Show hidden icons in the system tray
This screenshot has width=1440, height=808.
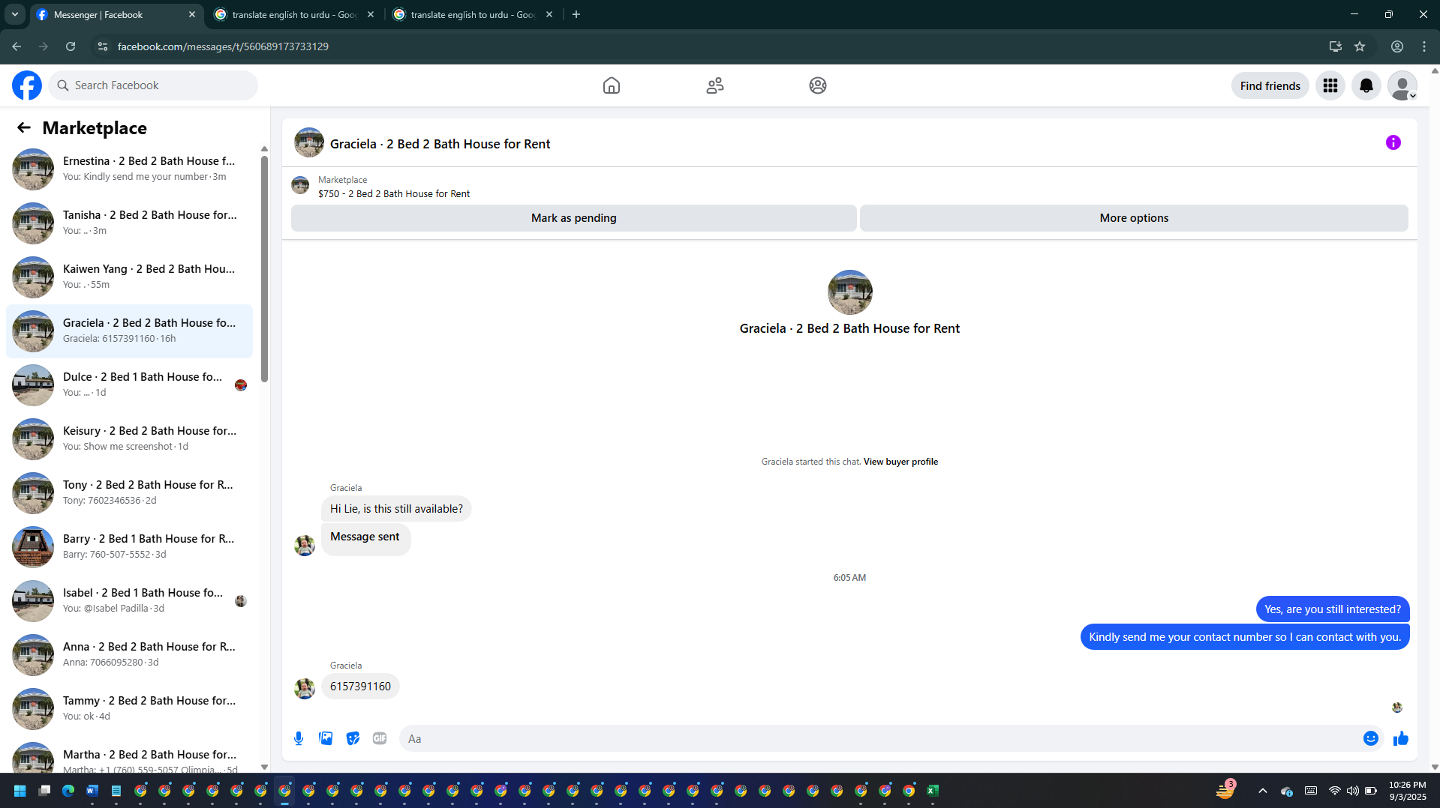click(x=1263, y=791)
